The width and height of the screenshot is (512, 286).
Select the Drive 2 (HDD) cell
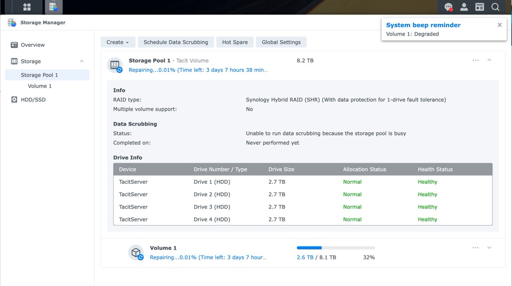212,194
